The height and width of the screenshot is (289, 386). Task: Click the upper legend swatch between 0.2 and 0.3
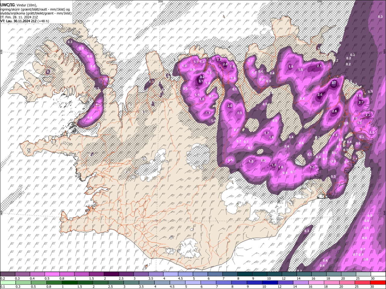[x=8, y=274]
